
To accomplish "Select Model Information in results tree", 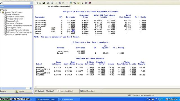I will tap(13, 14).
